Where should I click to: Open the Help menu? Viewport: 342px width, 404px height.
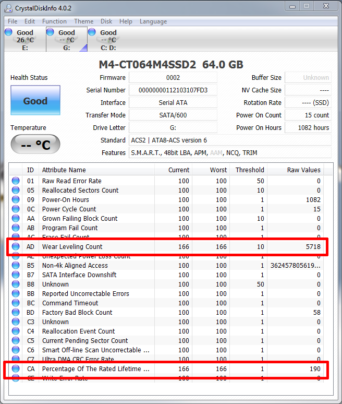[126, 21]
